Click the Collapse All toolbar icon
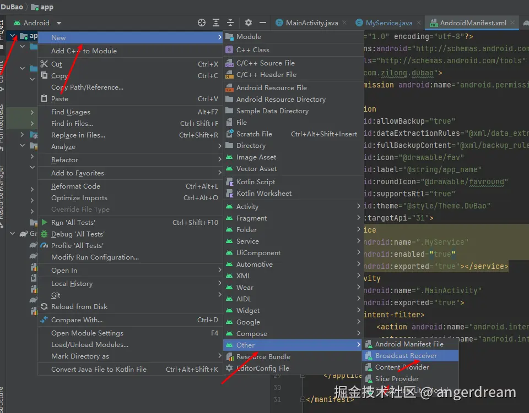 (x=230, y=23)
